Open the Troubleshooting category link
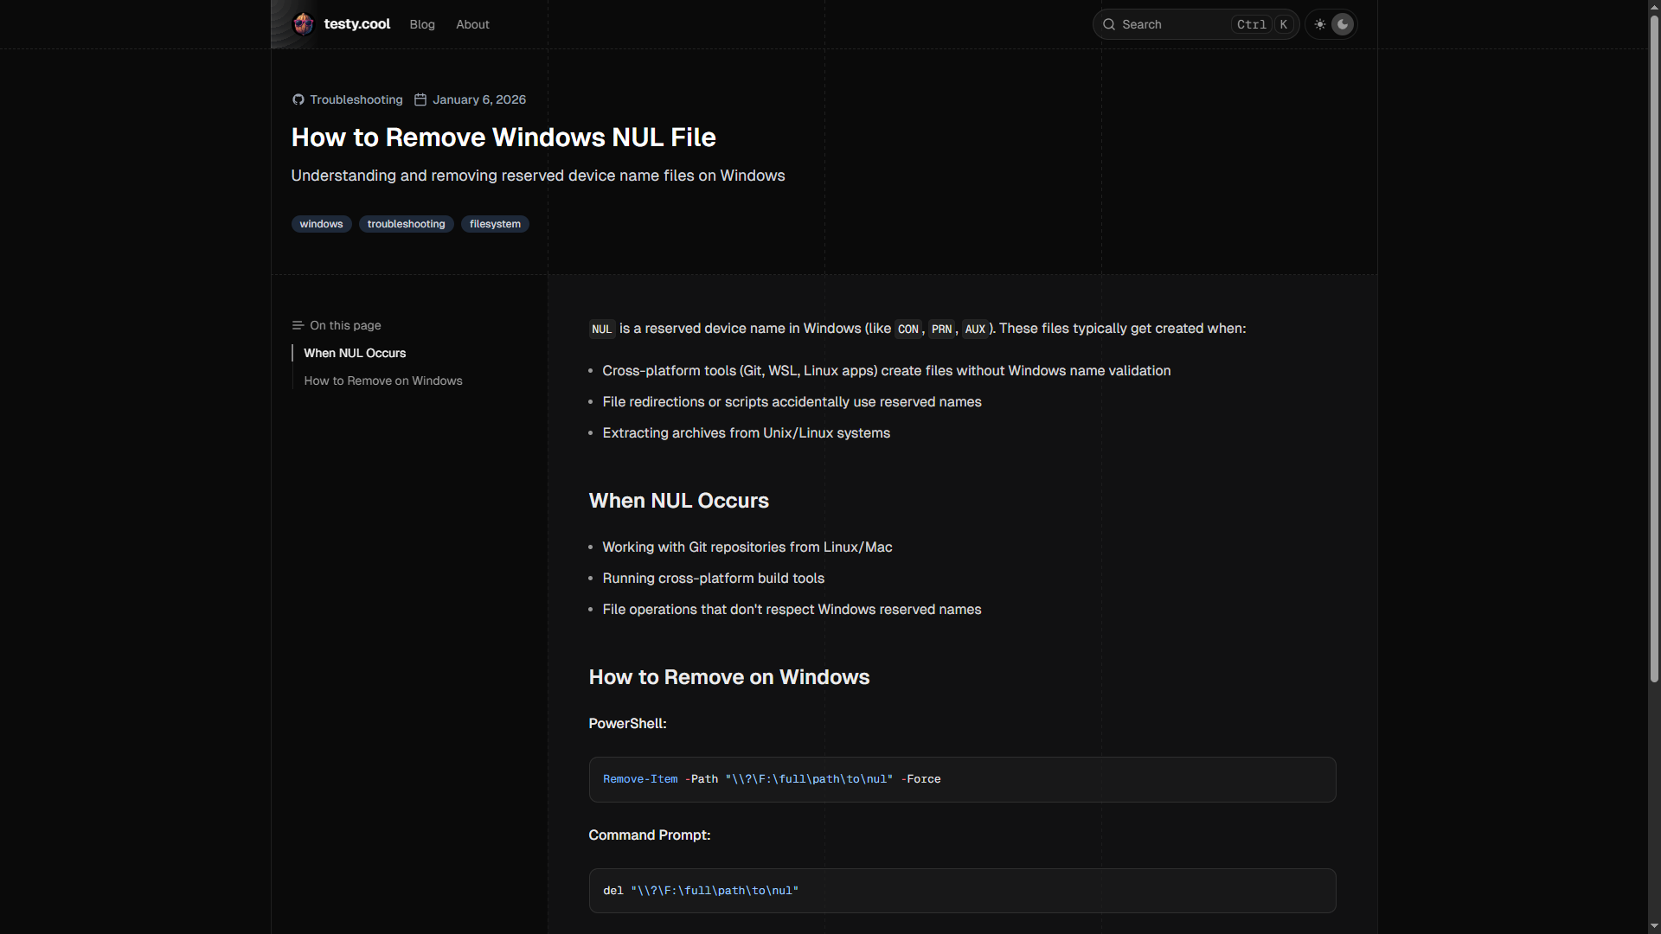 tap(356, 99)
